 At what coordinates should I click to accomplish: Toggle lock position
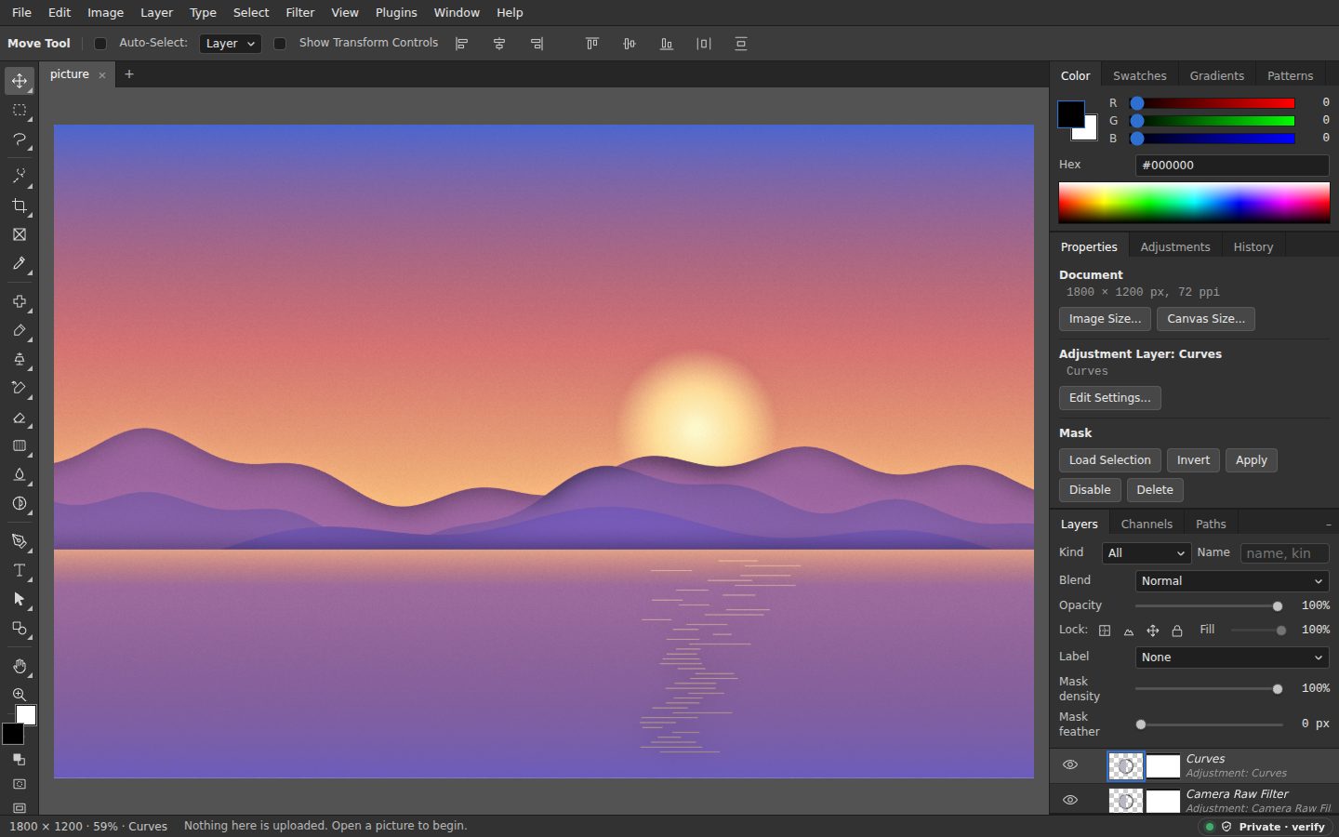tap(1153, 631)
